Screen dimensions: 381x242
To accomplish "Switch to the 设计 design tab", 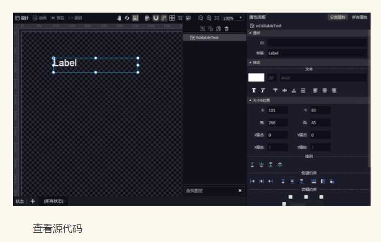I will click(x=22, y=18).
